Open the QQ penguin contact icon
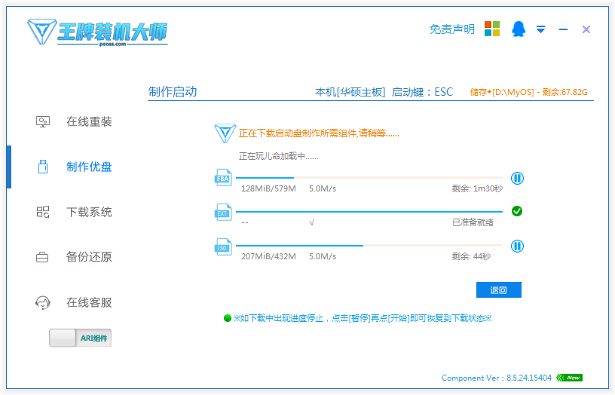The height and width of the screenshot is (395, 615). 519,29
